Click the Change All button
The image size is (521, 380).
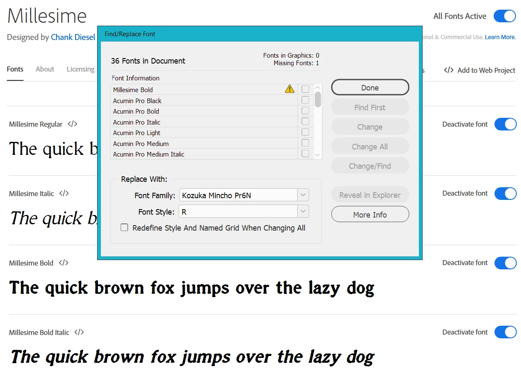(x=370, y=146)
